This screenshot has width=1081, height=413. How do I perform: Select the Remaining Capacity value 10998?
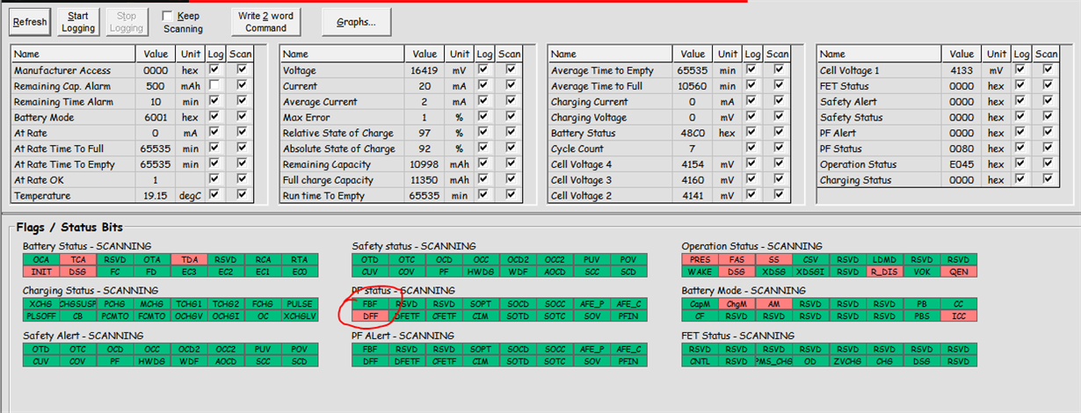click(424, 164)
